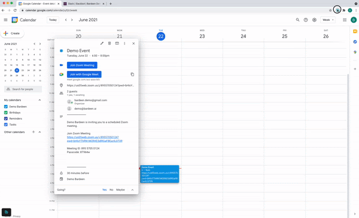RSVP No to the event
This screenshot has height=218, width=359.
point(111,190)
